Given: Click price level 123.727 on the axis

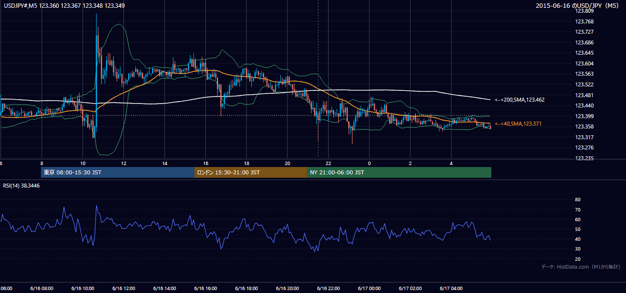Looking at the screenshot, I should tap(584, 32).
